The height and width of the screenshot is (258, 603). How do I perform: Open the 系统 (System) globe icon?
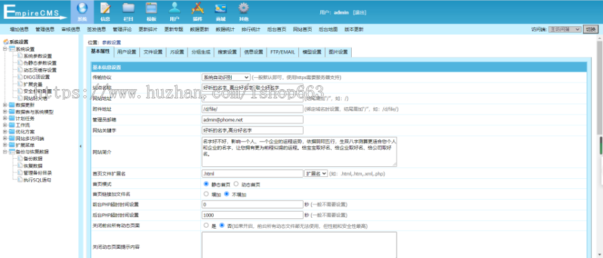[82, 8]
